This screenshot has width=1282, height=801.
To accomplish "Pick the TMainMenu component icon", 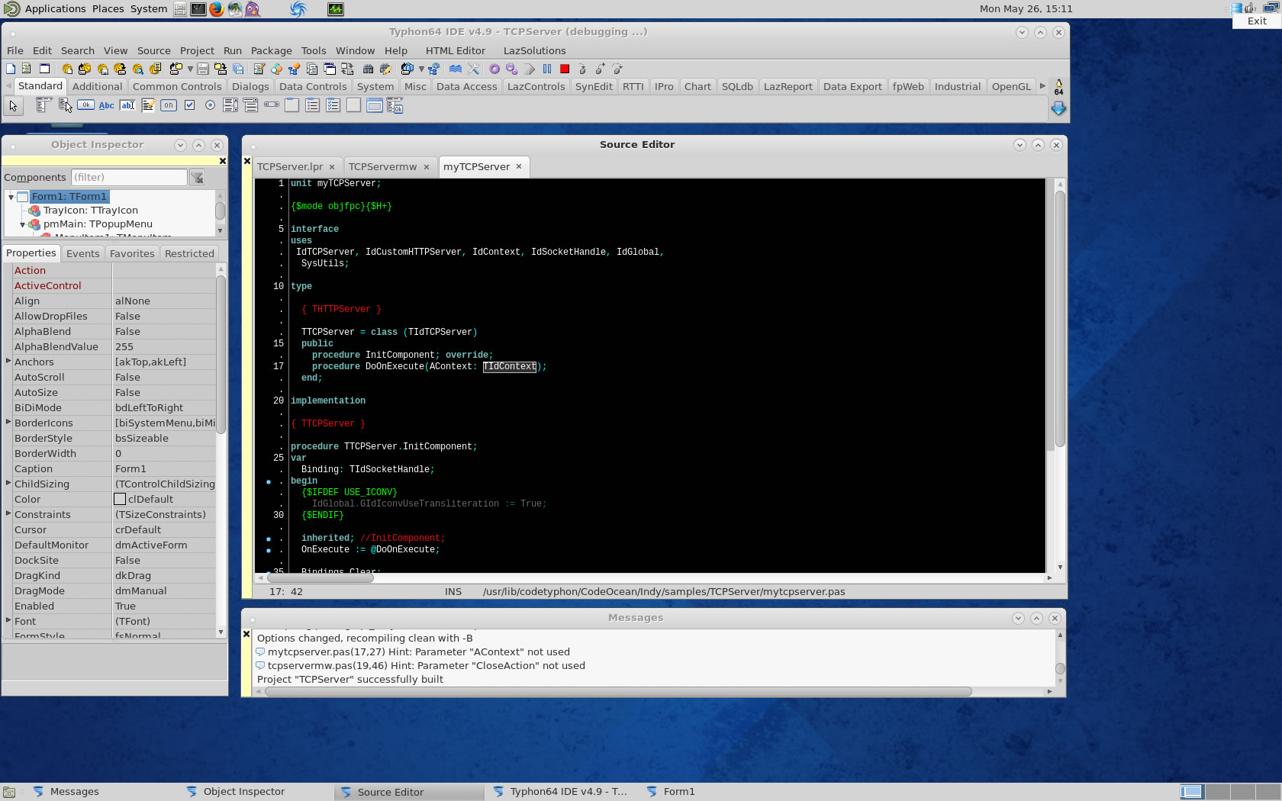I will coord(43,105).
